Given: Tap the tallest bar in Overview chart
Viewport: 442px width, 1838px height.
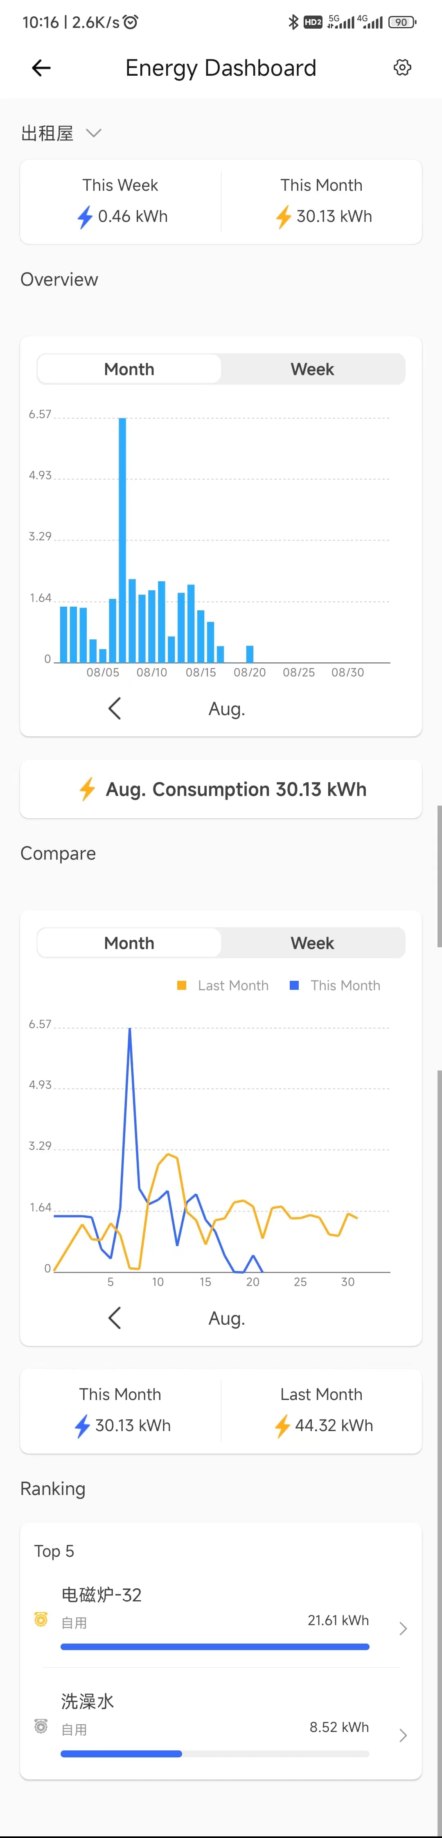Looking at the screenshot, I should [x=123, y=540].
